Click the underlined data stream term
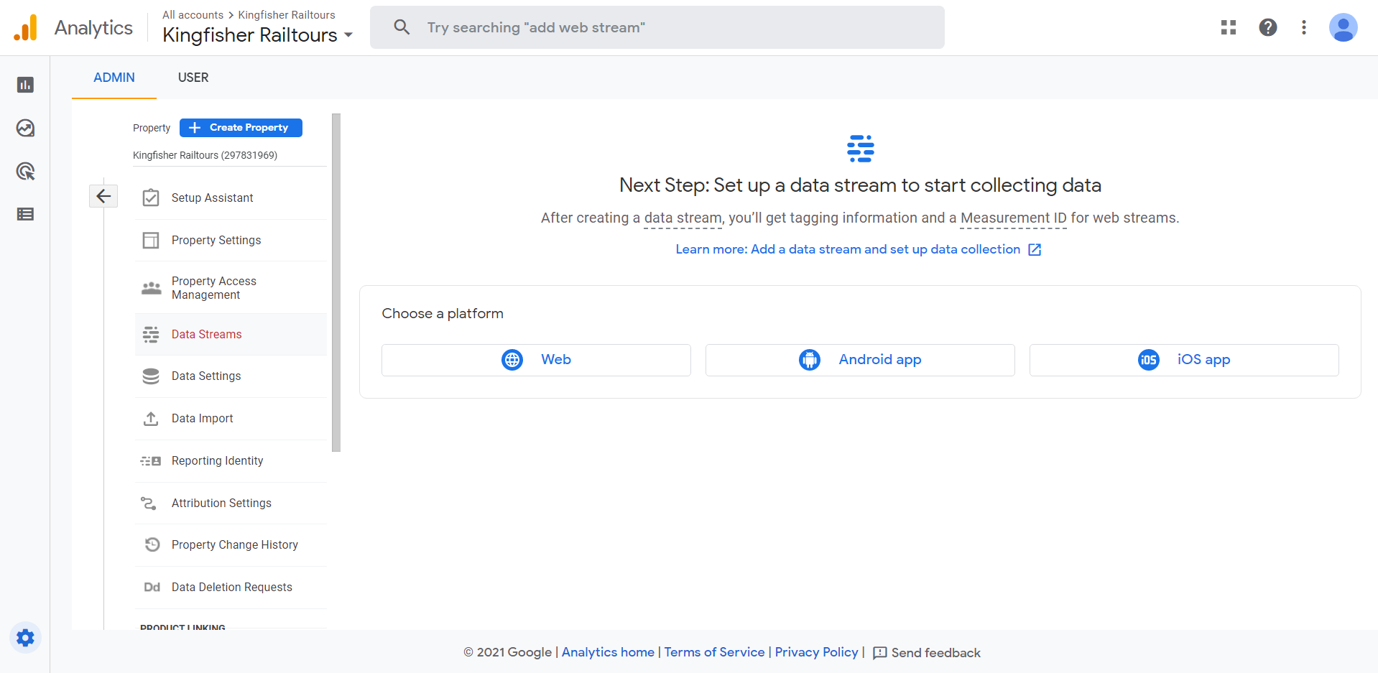 [x=683, y=218]
